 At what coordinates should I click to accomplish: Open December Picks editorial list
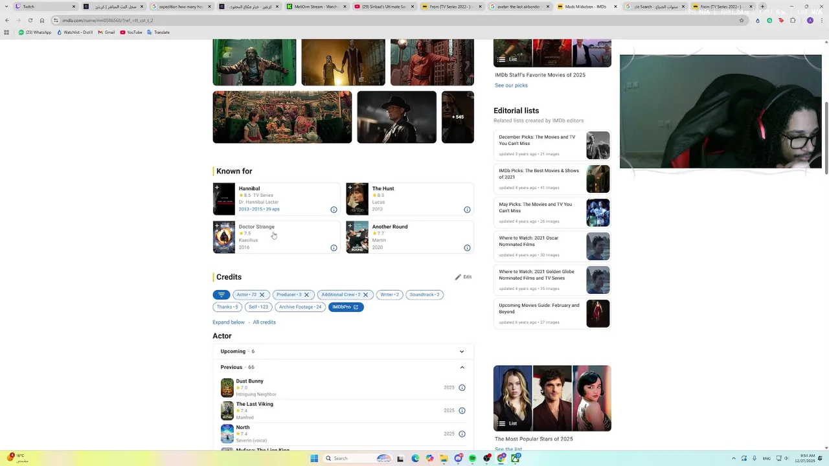pos(552,146)
